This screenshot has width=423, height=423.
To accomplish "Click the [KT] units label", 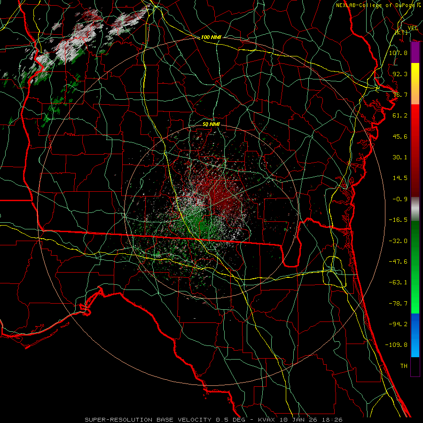I will 402,32.
